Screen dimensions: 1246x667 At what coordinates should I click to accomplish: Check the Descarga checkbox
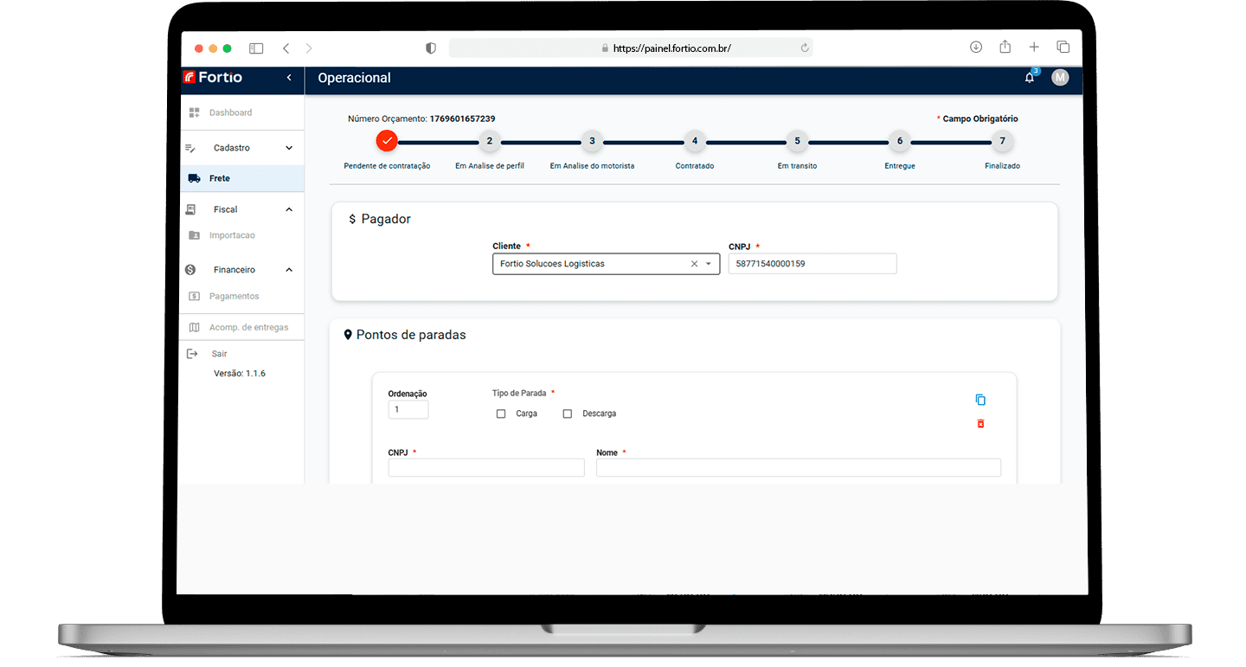tap(568, 414)
